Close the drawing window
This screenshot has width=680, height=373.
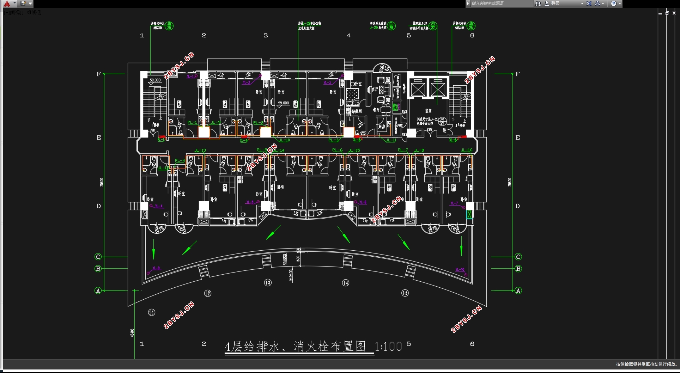coord(674,13)
